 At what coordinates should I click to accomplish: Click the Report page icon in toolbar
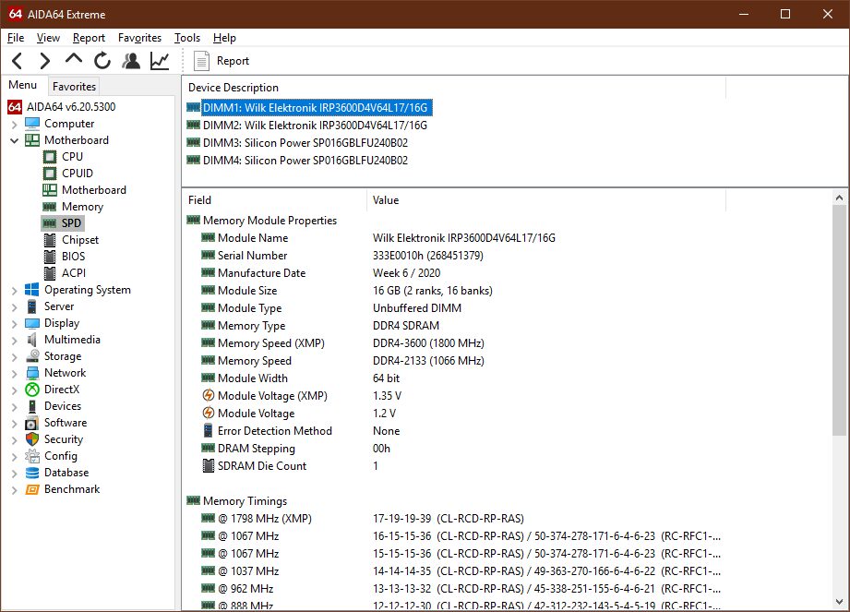pos(202,61)
